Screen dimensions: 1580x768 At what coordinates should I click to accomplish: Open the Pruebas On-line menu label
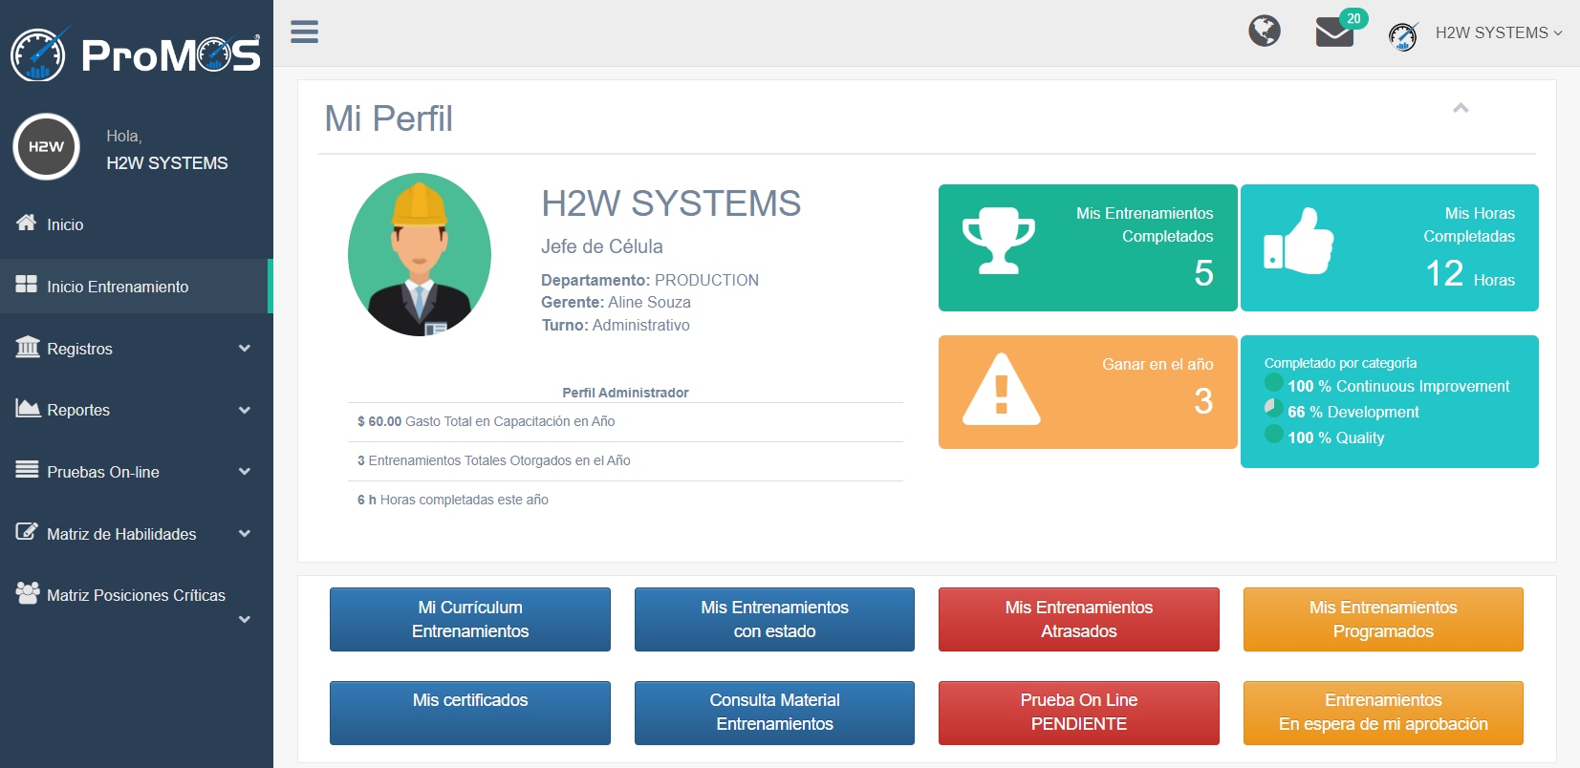103,472
